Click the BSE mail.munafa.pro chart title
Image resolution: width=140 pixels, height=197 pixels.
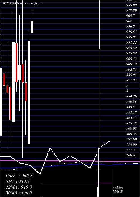tap(22, 3)
